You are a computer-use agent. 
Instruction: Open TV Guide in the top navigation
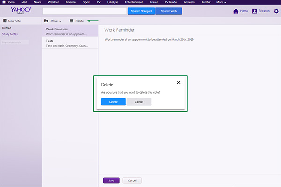pyautogui.click(x=170, y=2)
